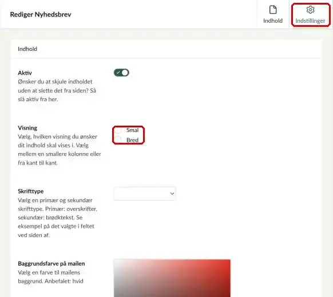Pick a color in the Baggrundsfarve color picker
The width and height of the screenshot is (333, 297).
tap(172, 278)
